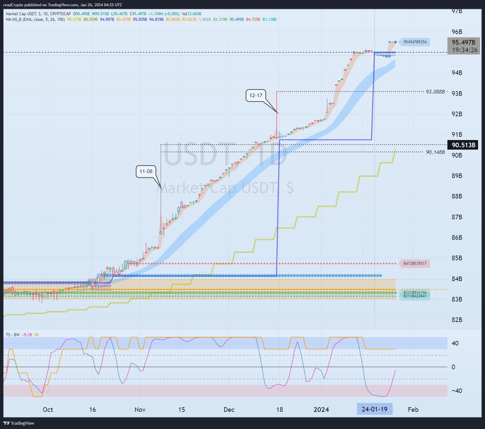Click the 88B price axis tick
This screenshot has height=429, width=485.
[x=457, y=197]
